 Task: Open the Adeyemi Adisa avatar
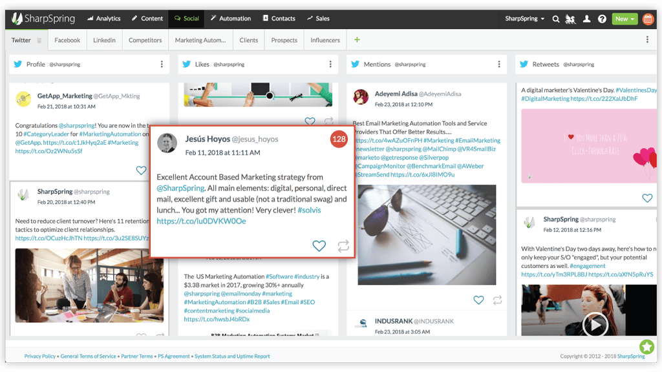pyautogui.click(x=361, y=97)
